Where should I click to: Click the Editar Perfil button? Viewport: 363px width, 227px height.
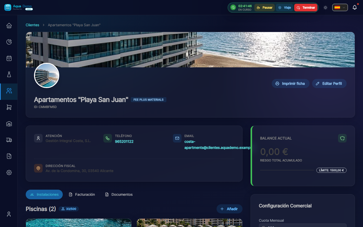point(329,83)
